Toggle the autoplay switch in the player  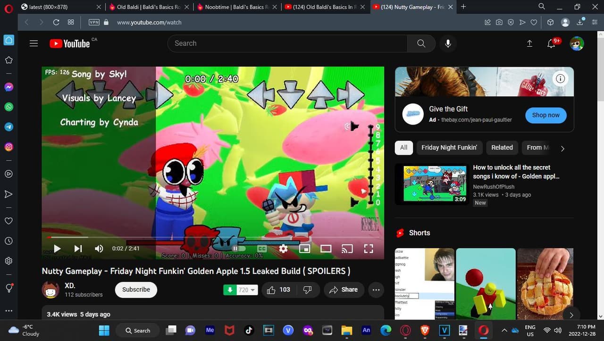point(238,249)
